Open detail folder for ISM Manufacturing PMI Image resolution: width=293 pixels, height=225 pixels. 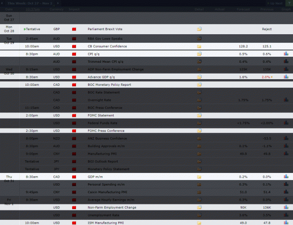(199, 223)
